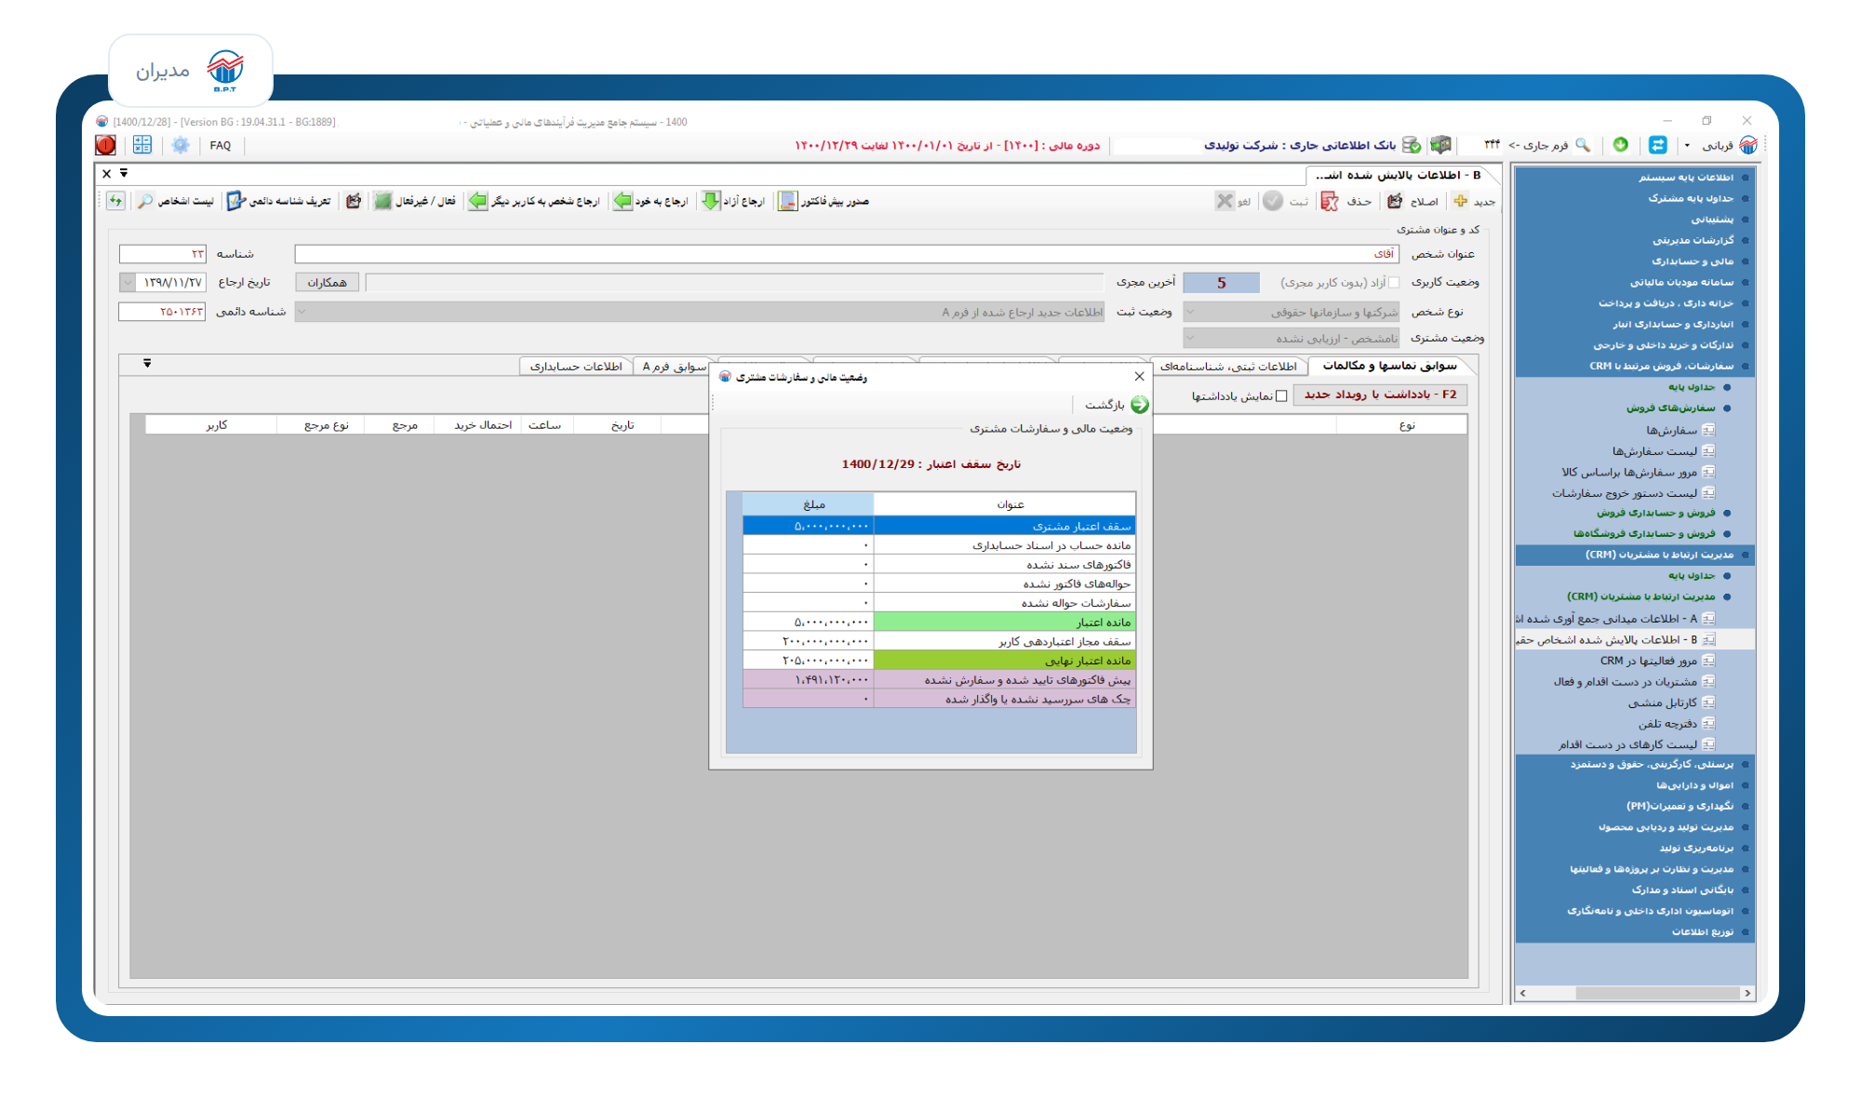Select customer credit ceiling (سقف اعتبار مشتری) row
The height and width of the screenshot is (1098, 1861).
coord(939,527)
